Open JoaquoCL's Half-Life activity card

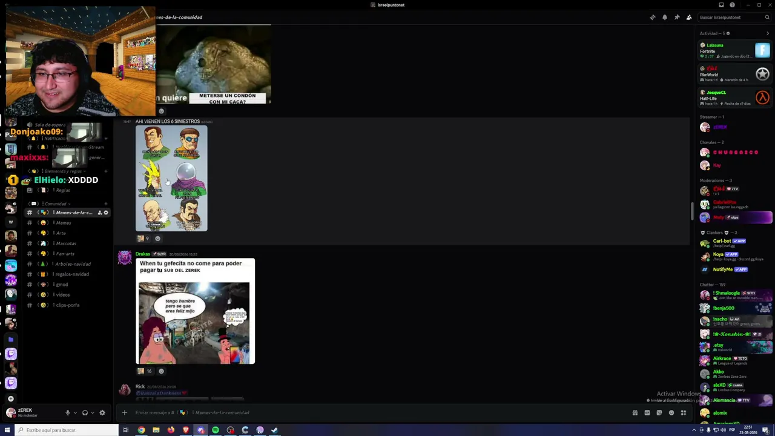[735, 97]
